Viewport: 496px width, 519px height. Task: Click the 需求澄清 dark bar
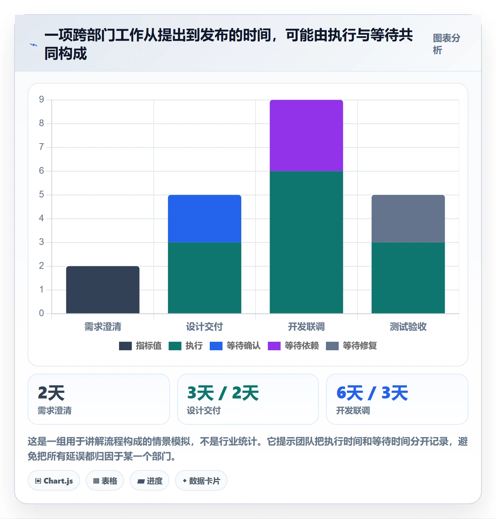pyautogui.click(x=103, y=290)
